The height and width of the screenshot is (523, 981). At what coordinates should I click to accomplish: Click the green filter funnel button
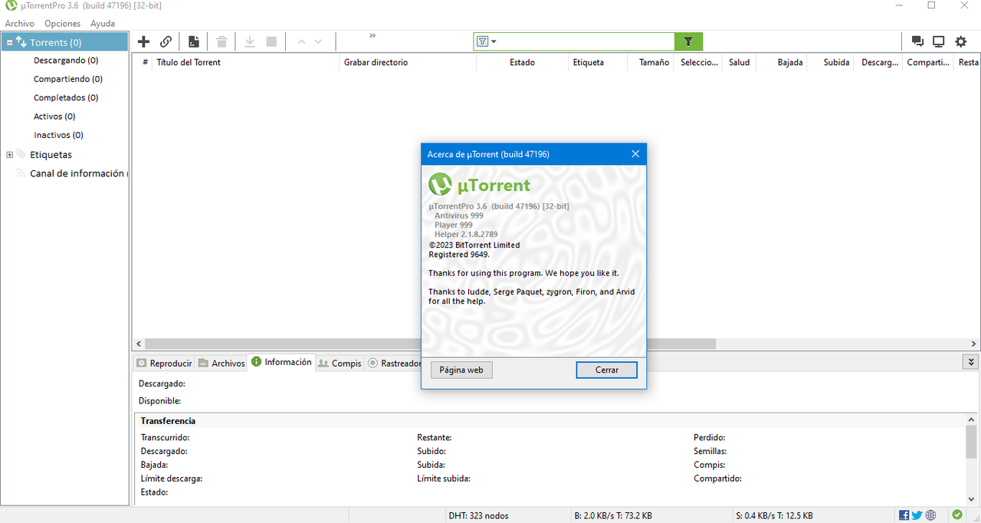click(688, 41)
